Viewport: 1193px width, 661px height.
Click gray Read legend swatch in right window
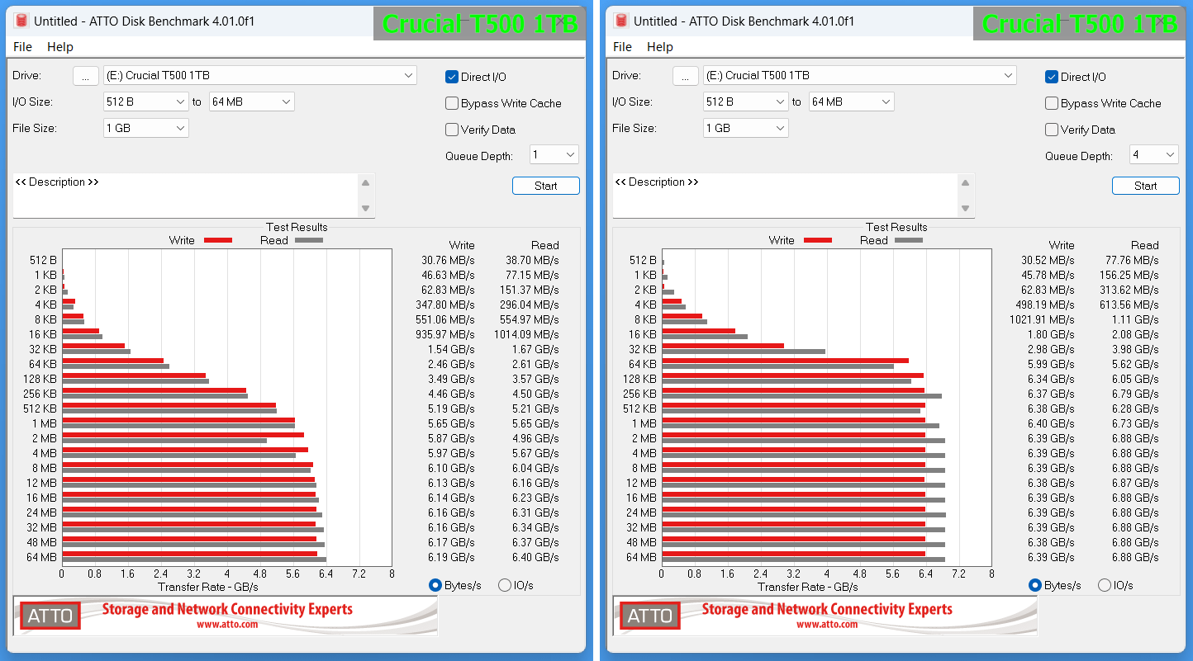click(909, 240)
